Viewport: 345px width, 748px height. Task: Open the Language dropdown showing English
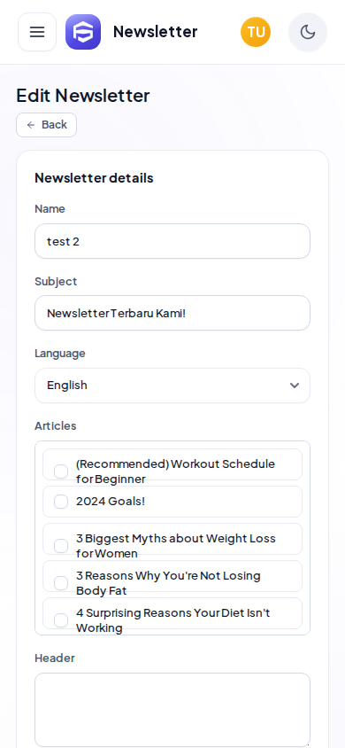[172, 386]
